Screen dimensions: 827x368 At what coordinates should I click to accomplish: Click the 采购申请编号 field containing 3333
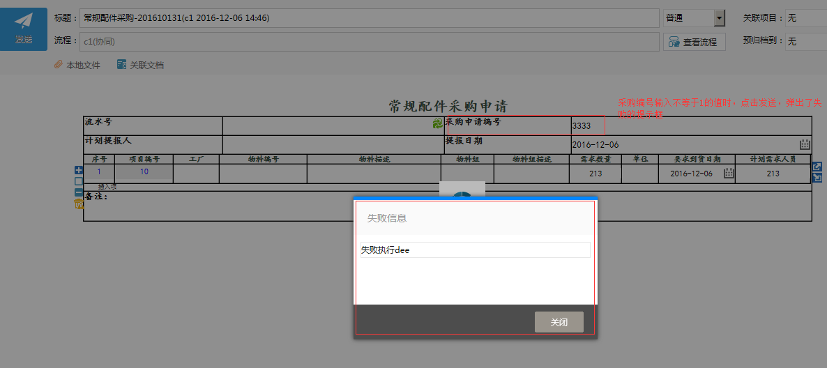click(x=691, y=126)
